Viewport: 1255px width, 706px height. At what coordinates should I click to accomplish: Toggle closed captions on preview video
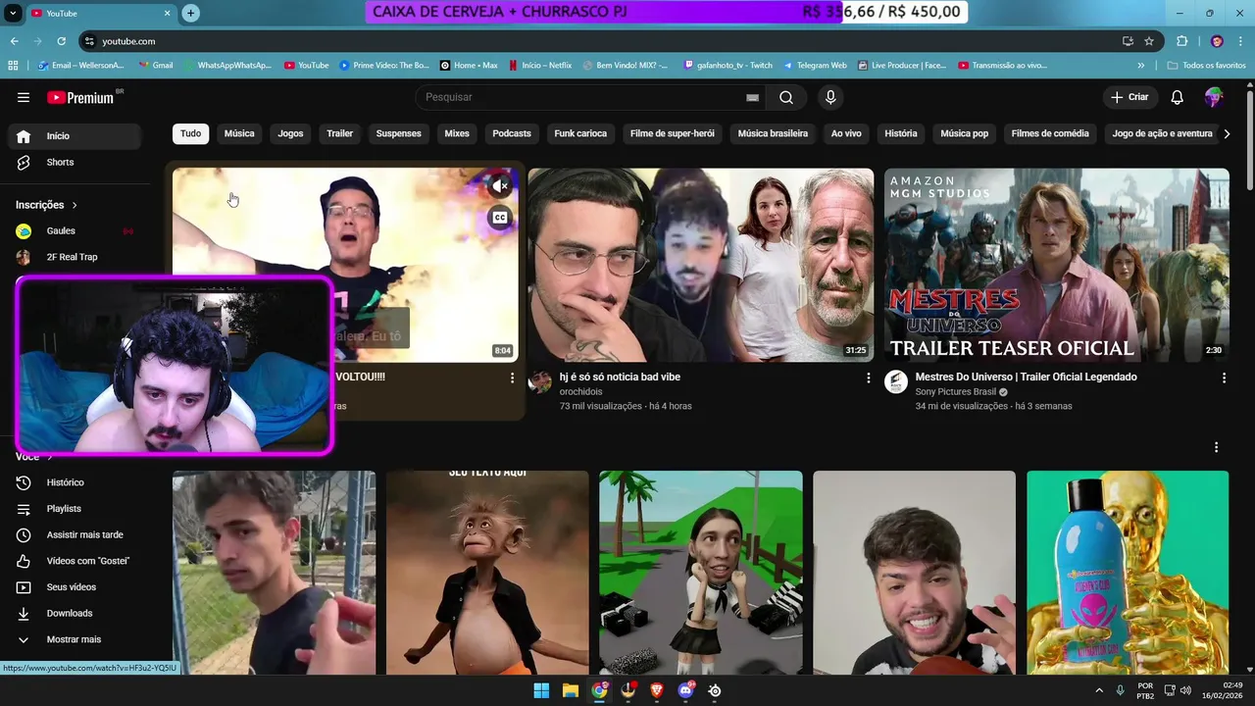[x=500, y=218]
